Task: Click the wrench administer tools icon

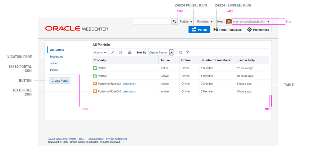Action: click(x=121, y=52)
